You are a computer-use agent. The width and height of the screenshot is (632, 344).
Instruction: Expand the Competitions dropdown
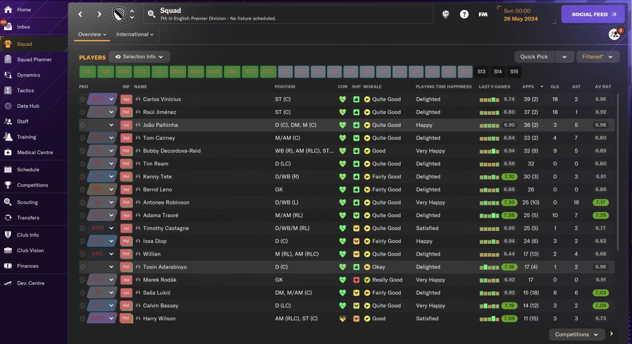(x=576, y=335)
